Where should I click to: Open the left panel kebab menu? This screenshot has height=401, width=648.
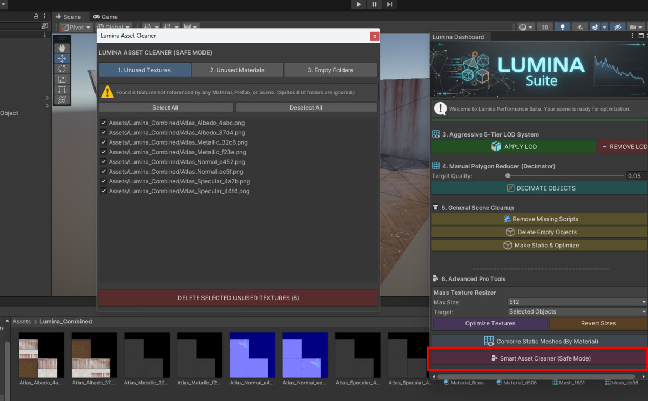click(x=45, y=16)
